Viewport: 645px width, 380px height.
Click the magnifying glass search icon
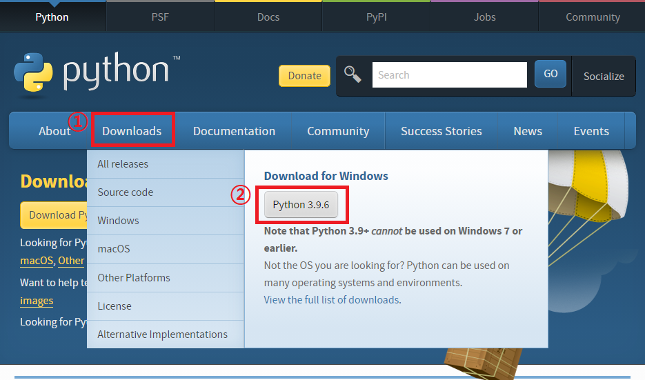click(x=353, y=74)
